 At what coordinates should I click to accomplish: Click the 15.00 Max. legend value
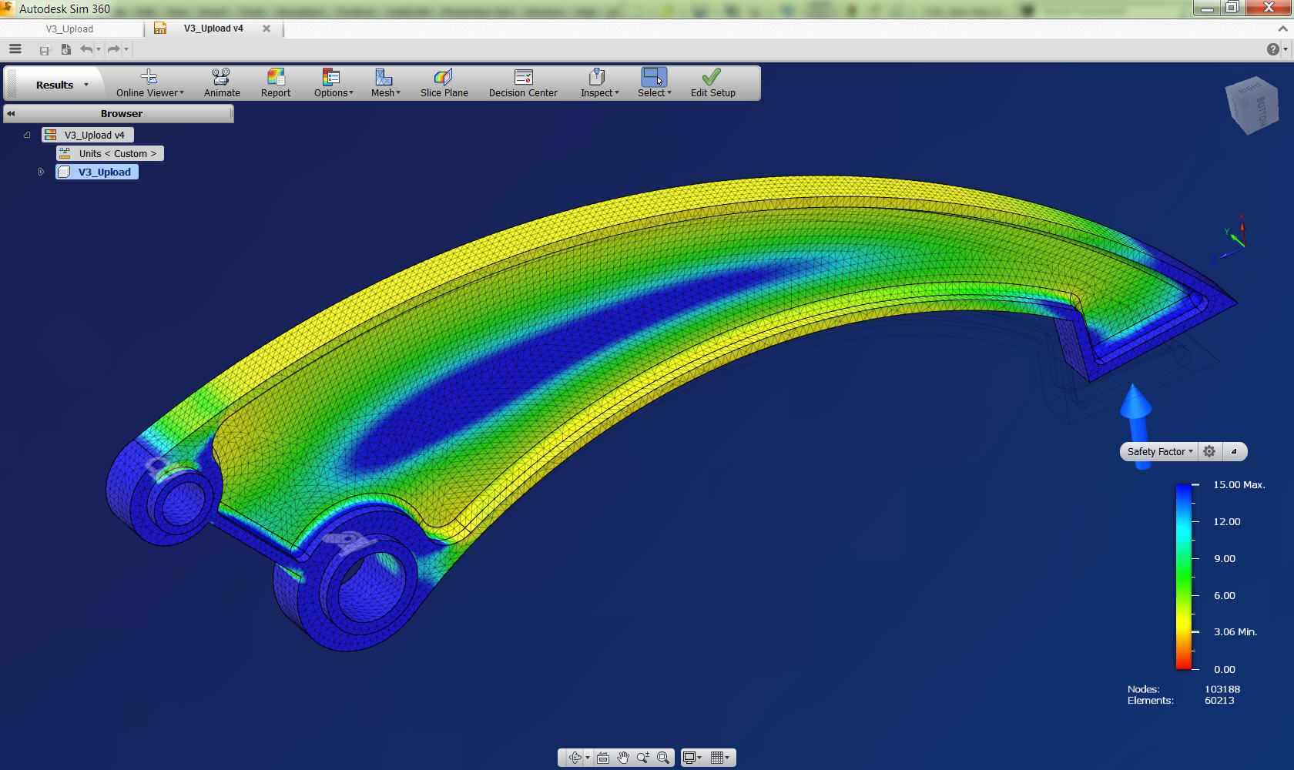tap(1239, 484)
